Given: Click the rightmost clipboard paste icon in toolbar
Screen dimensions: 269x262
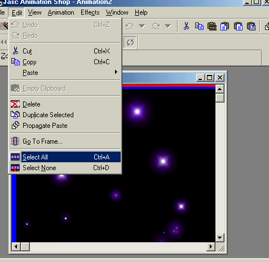Looking at the screenshot, I should 251,26.
